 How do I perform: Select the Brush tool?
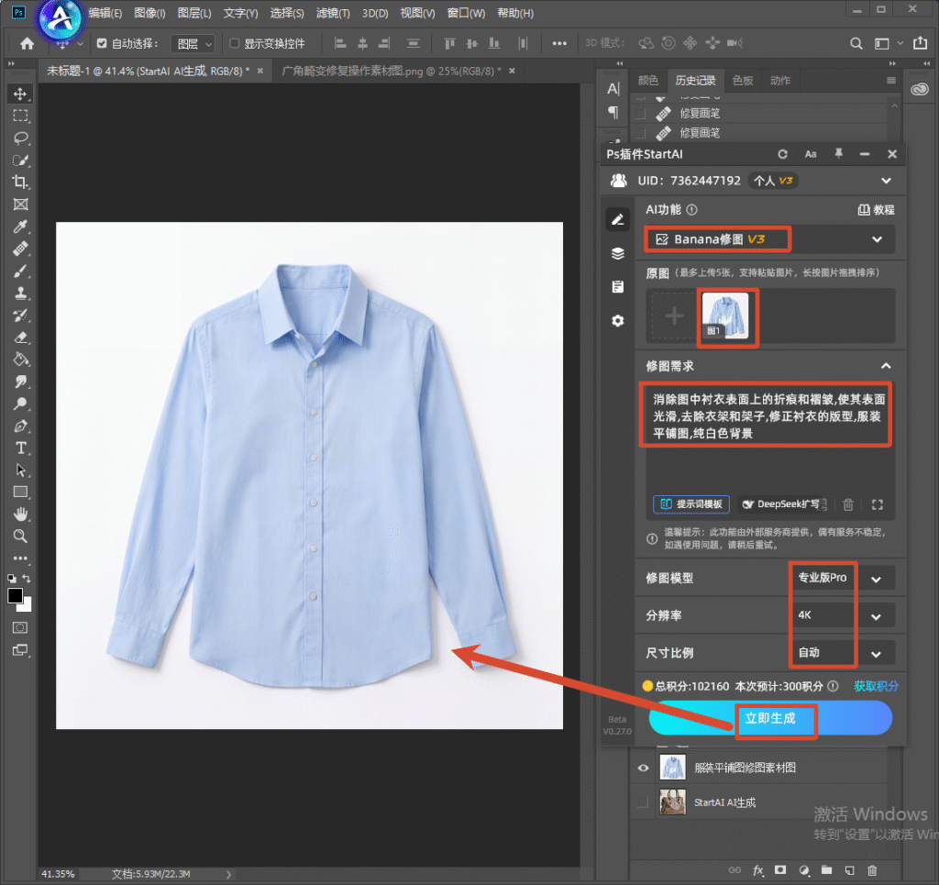pyautogui.click(x=20, y=271)
